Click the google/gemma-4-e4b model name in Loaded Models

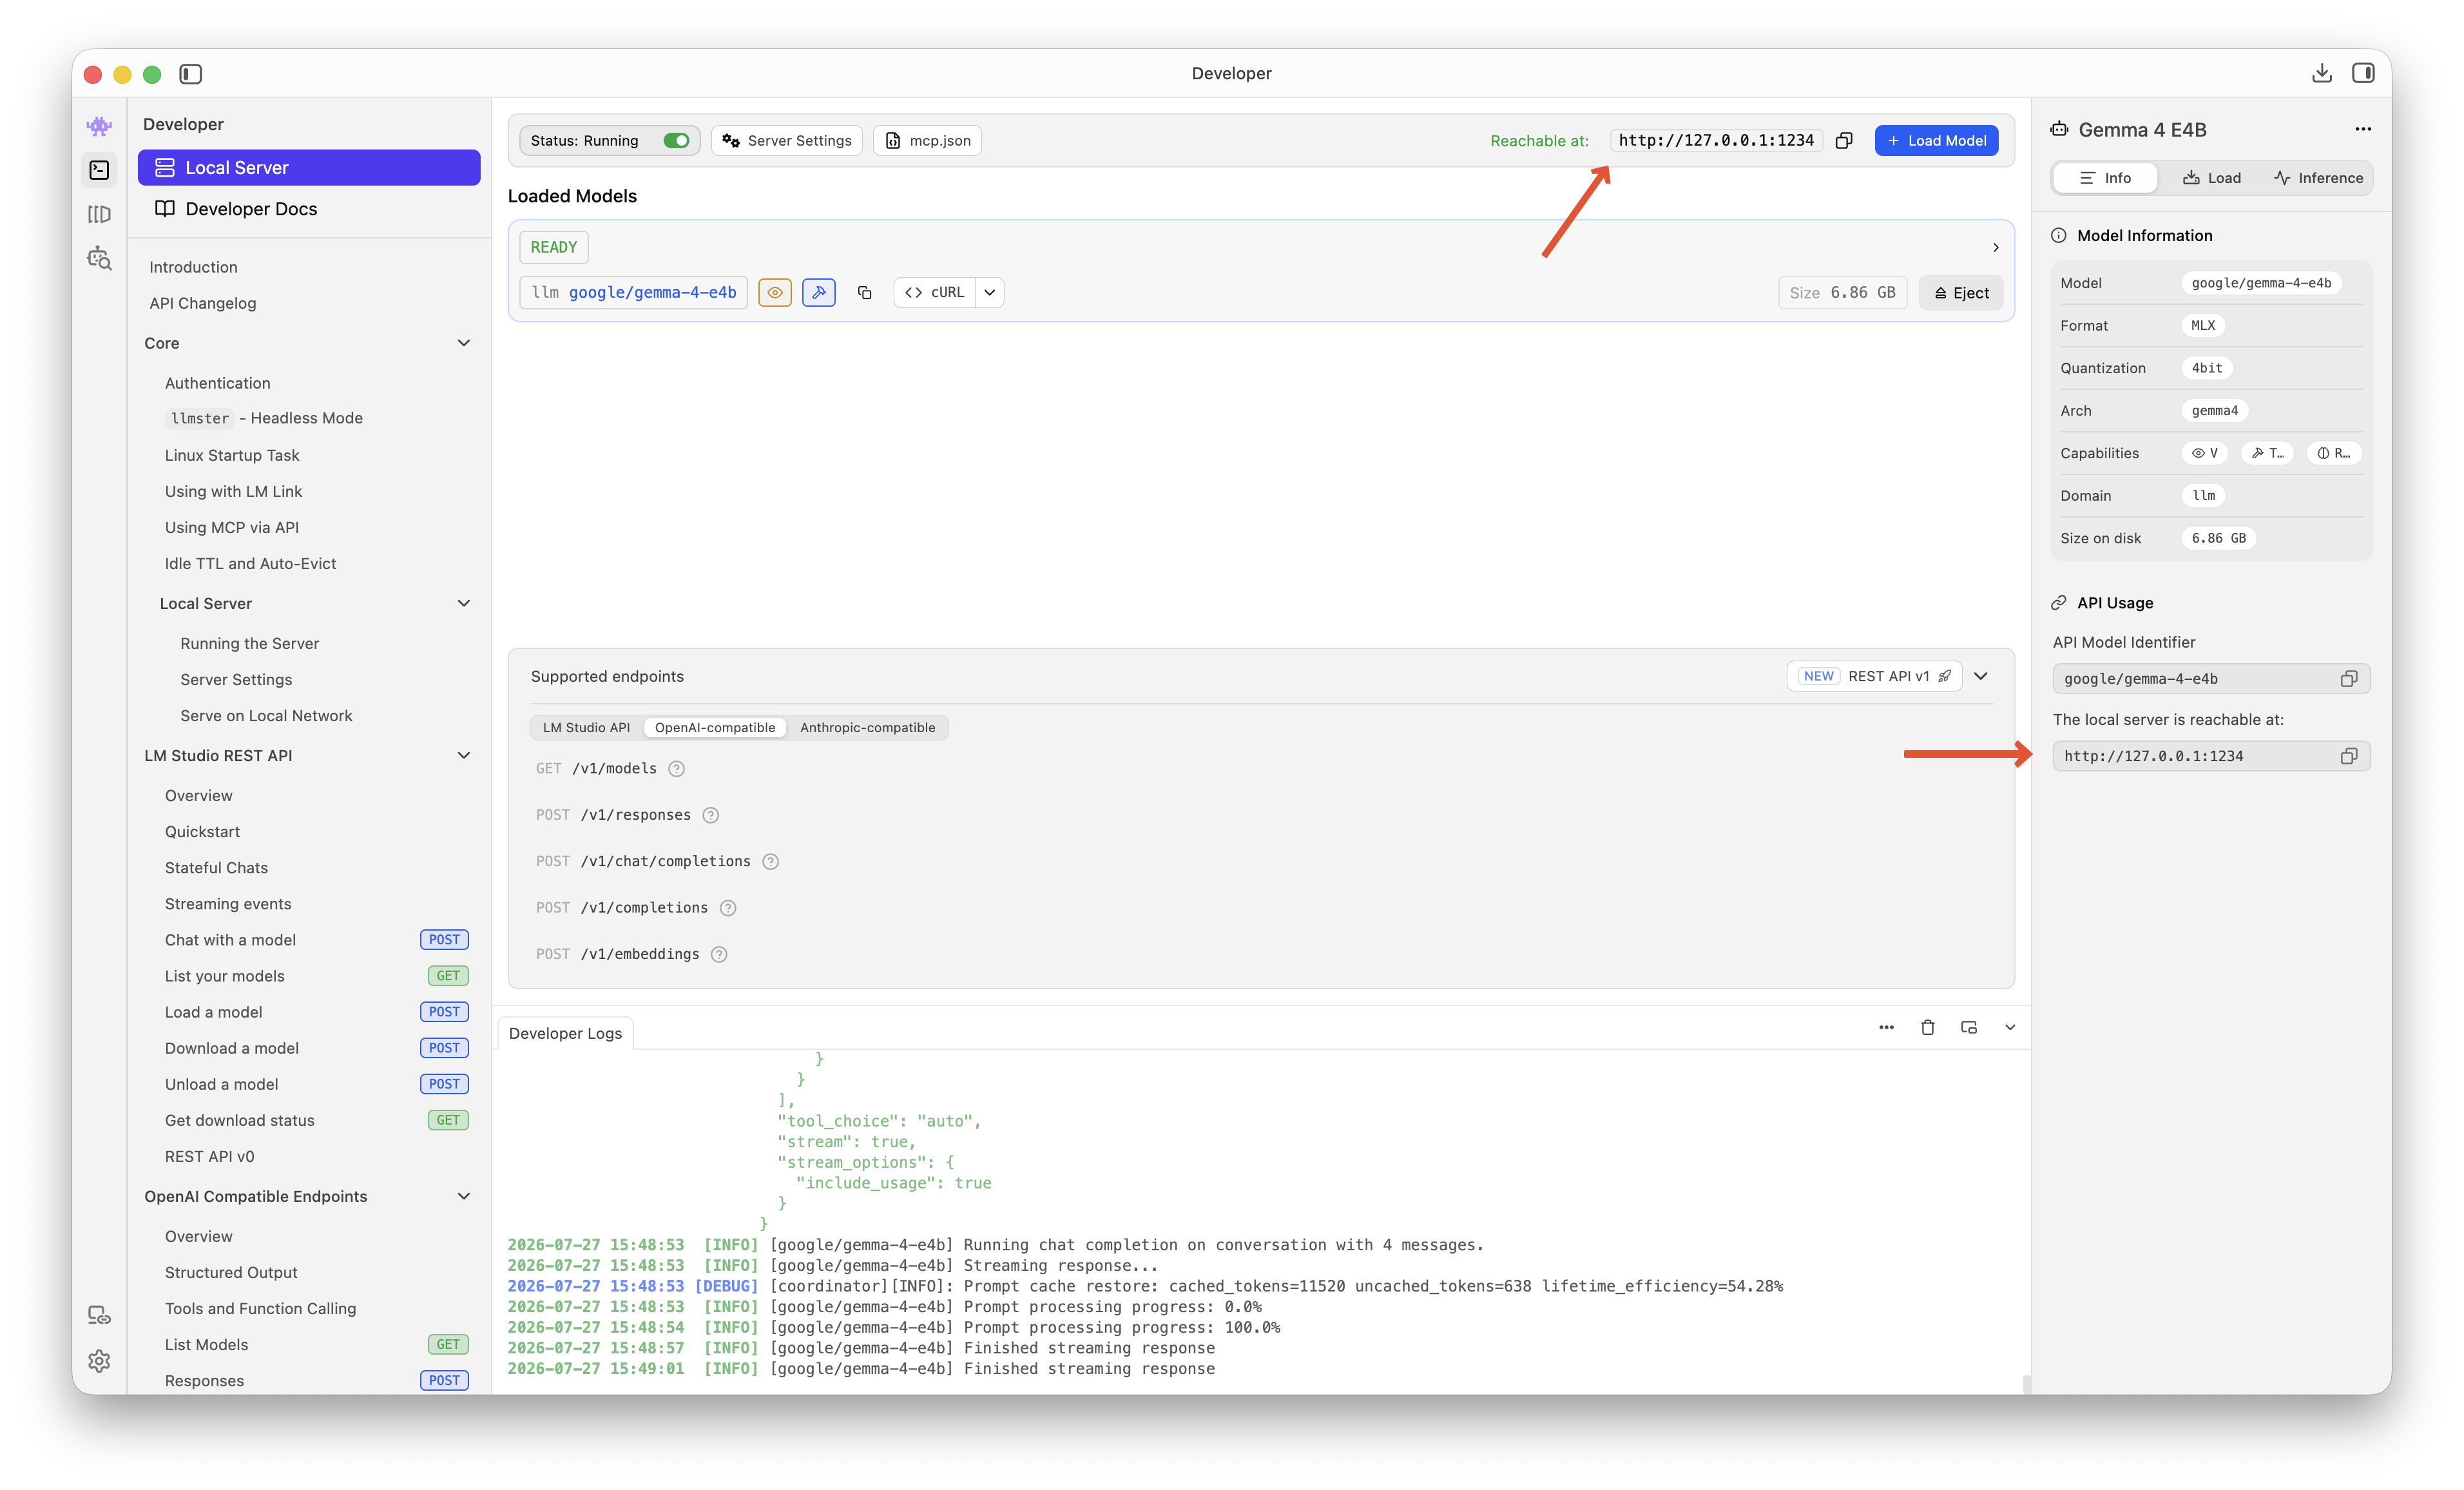click(x=652, y=293)
